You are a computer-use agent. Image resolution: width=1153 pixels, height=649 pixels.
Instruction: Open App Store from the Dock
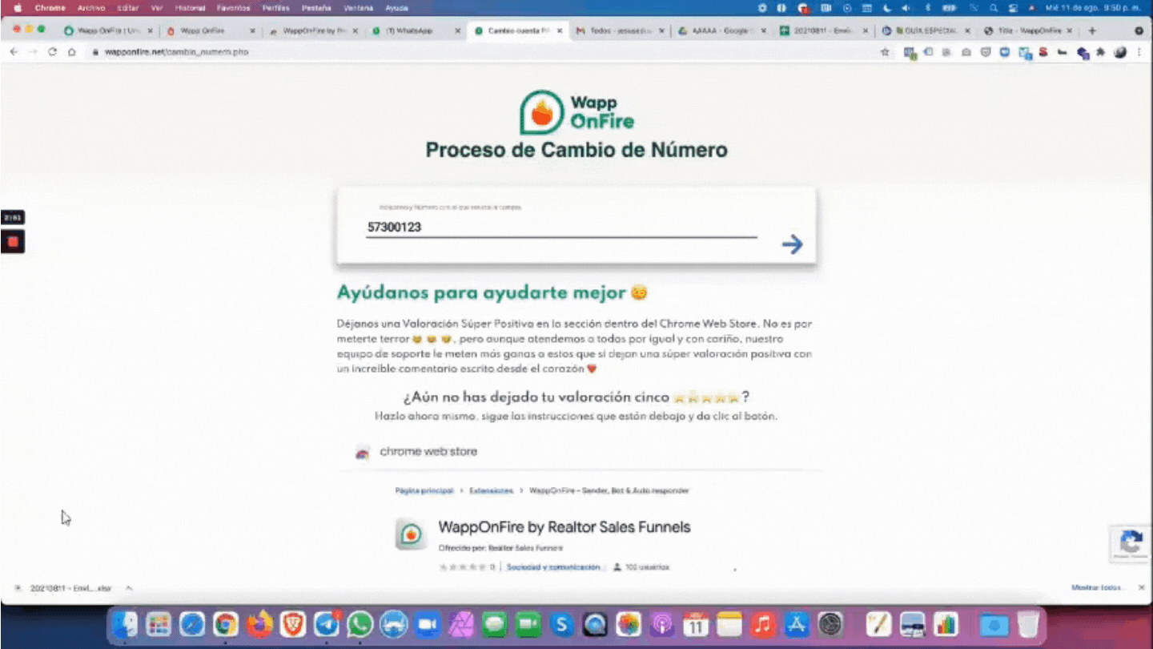[x=797, y=624]
